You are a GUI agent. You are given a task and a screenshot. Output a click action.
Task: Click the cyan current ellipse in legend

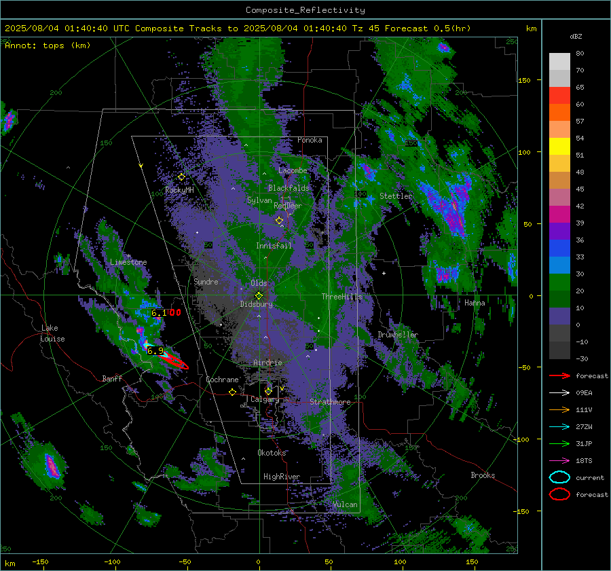pos(559,477)
